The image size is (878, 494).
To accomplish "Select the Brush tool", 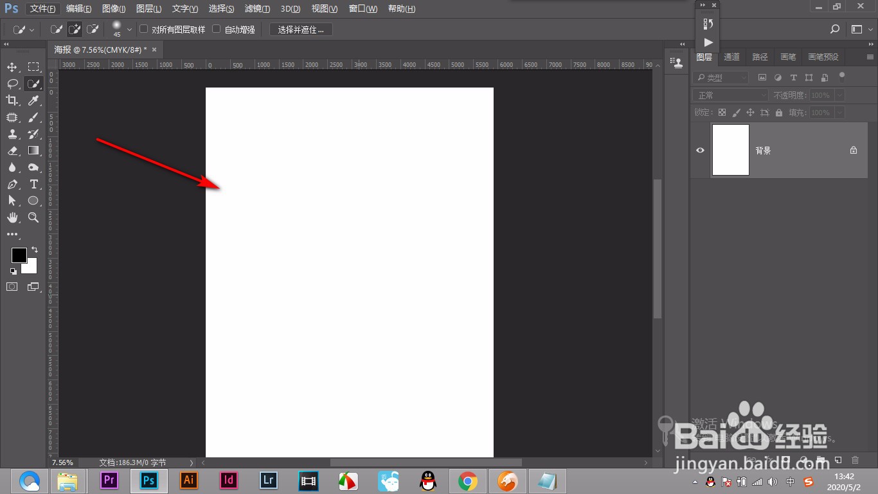I will (33, 117).
